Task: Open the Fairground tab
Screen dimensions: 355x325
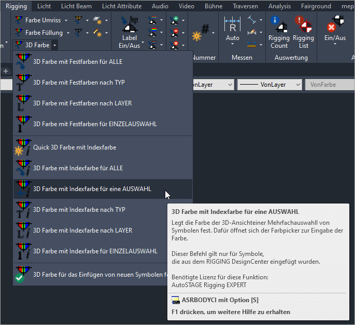Action: pos(316,6)
